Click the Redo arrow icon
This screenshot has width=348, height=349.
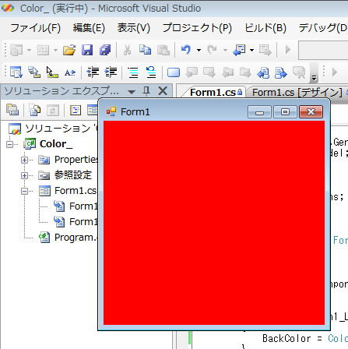pos(213,49)
